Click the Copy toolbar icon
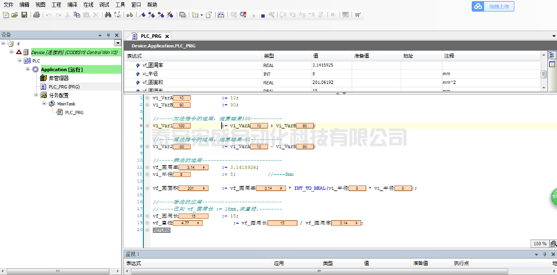Viewport: 557px width, 275px height. (76, 15)
